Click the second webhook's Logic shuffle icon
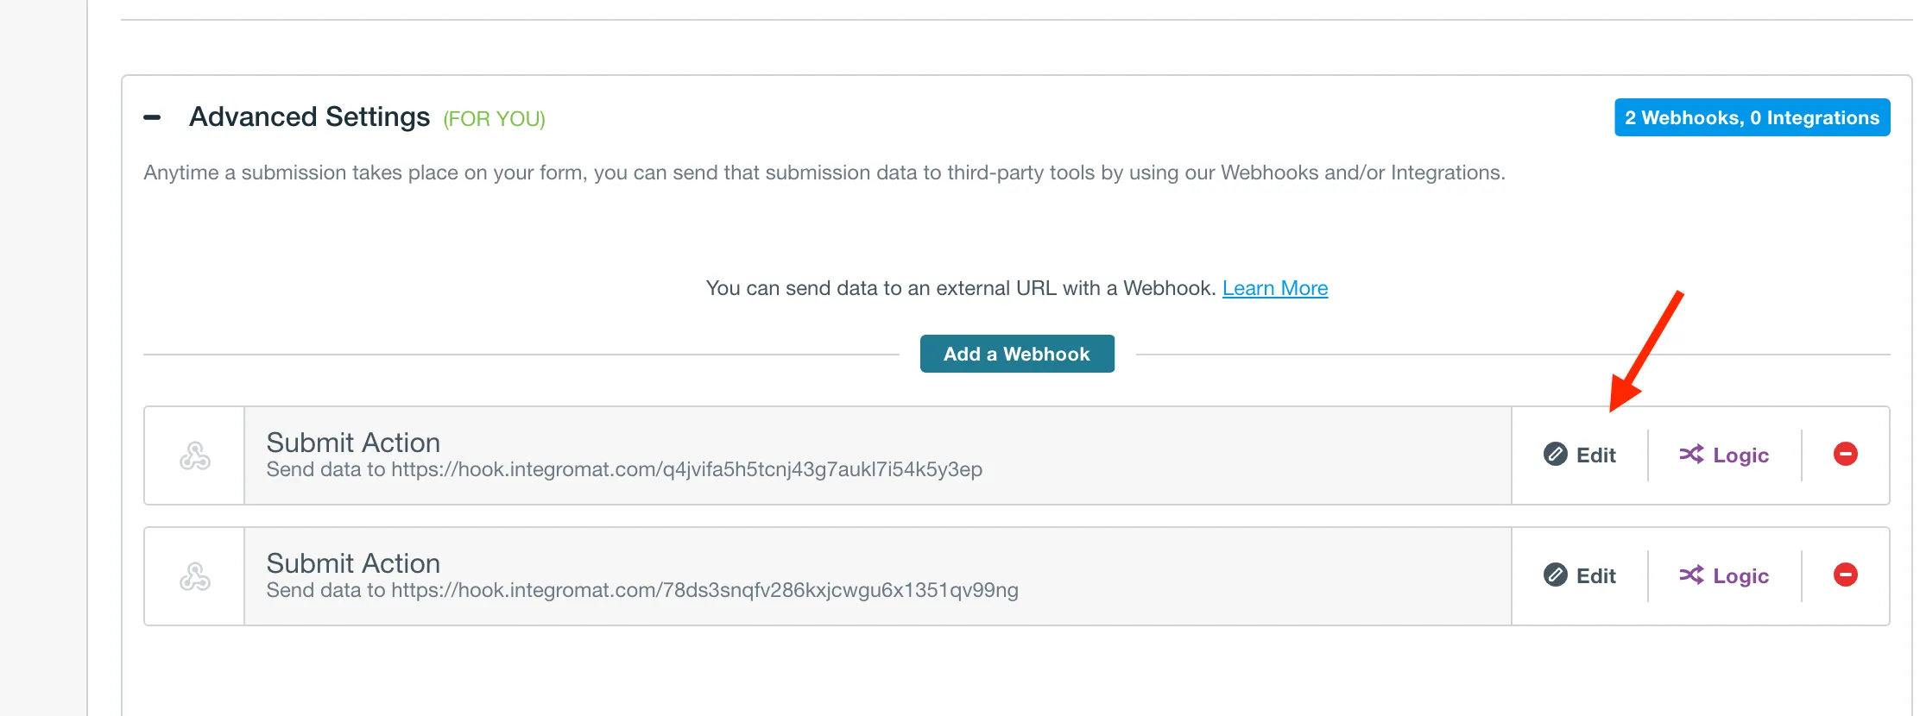 point(1690,575)
